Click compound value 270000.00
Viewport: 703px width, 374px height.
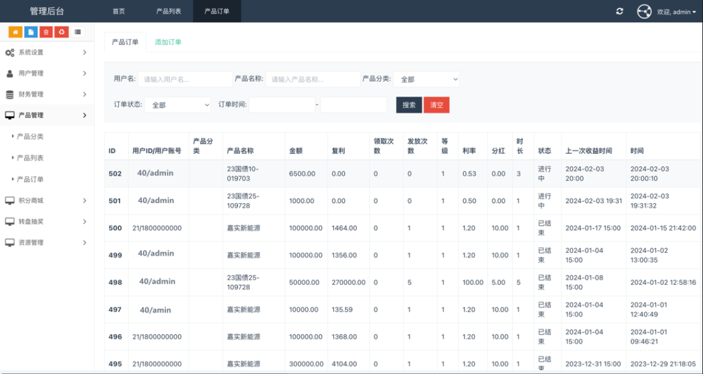point(348,282)
